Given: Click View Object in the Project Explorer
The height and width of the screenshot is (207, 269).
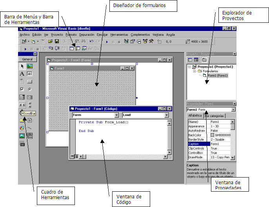Looking at the screenshot, I should (x=196, y=60).
